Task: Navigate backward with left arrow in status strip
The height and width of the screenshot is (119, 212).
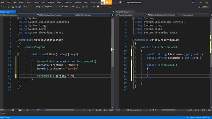Action: (27, 110)
